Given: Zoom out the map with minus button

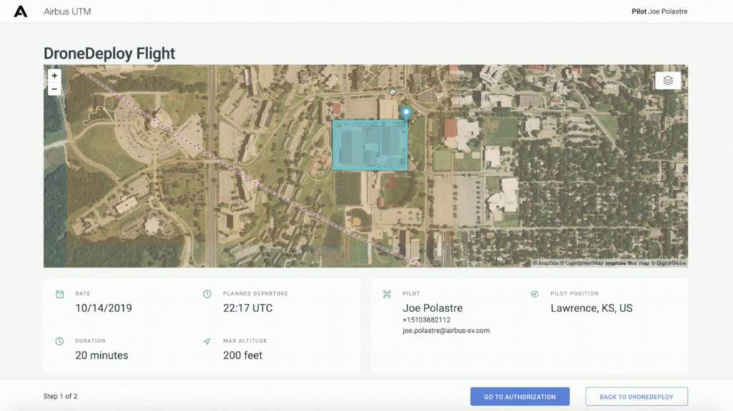Looking at the screenshot, I should tap(54, 89).
